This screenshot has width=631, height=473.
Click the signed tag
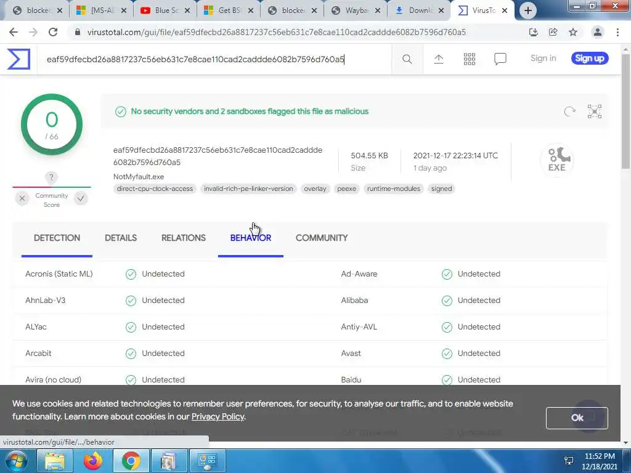point(441,188)
